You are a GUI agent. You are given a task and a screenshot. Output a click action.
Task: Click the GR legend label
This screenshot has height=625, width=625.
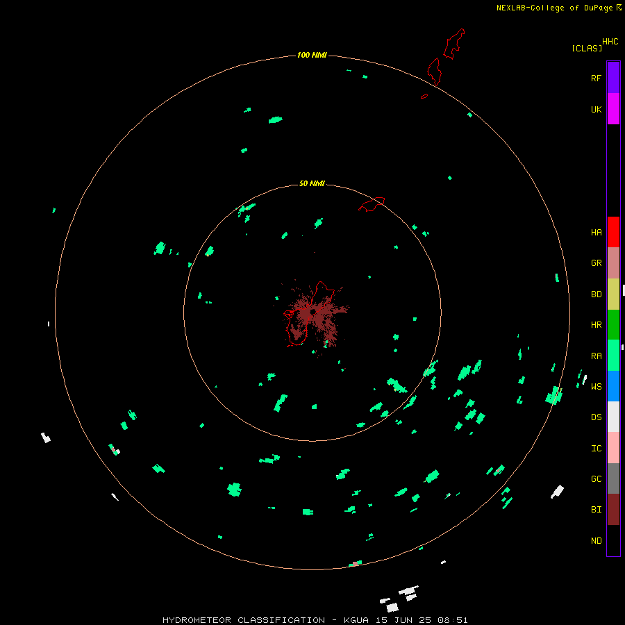coord(596,263)
